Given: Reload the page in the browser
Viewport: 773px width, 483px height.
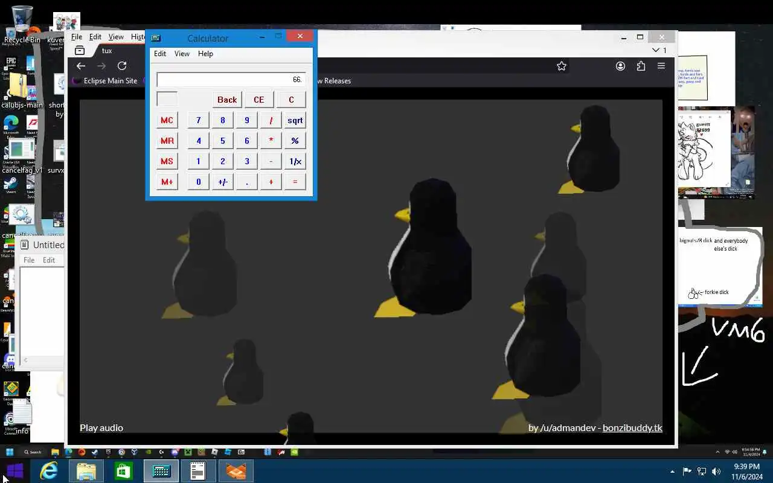Looking at the screenshot, I should click(122, 66).
